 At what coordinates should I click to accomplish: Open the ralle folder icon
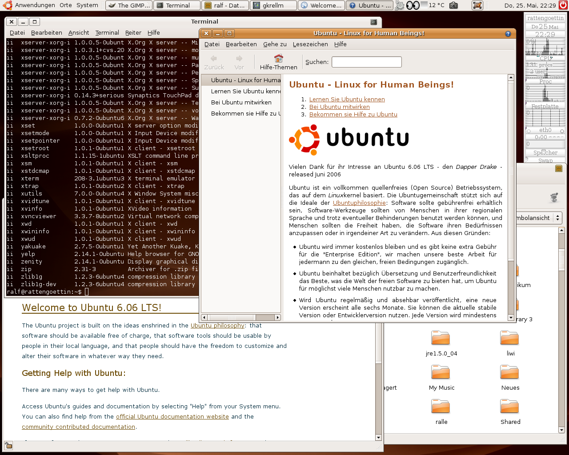441,407
